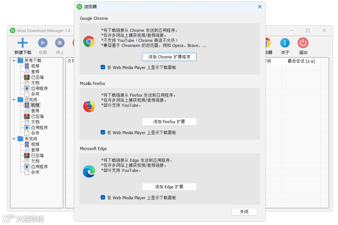Maximize the Neat Download Manager window
This screenshot has width=338, height=225.
(308, 31)
